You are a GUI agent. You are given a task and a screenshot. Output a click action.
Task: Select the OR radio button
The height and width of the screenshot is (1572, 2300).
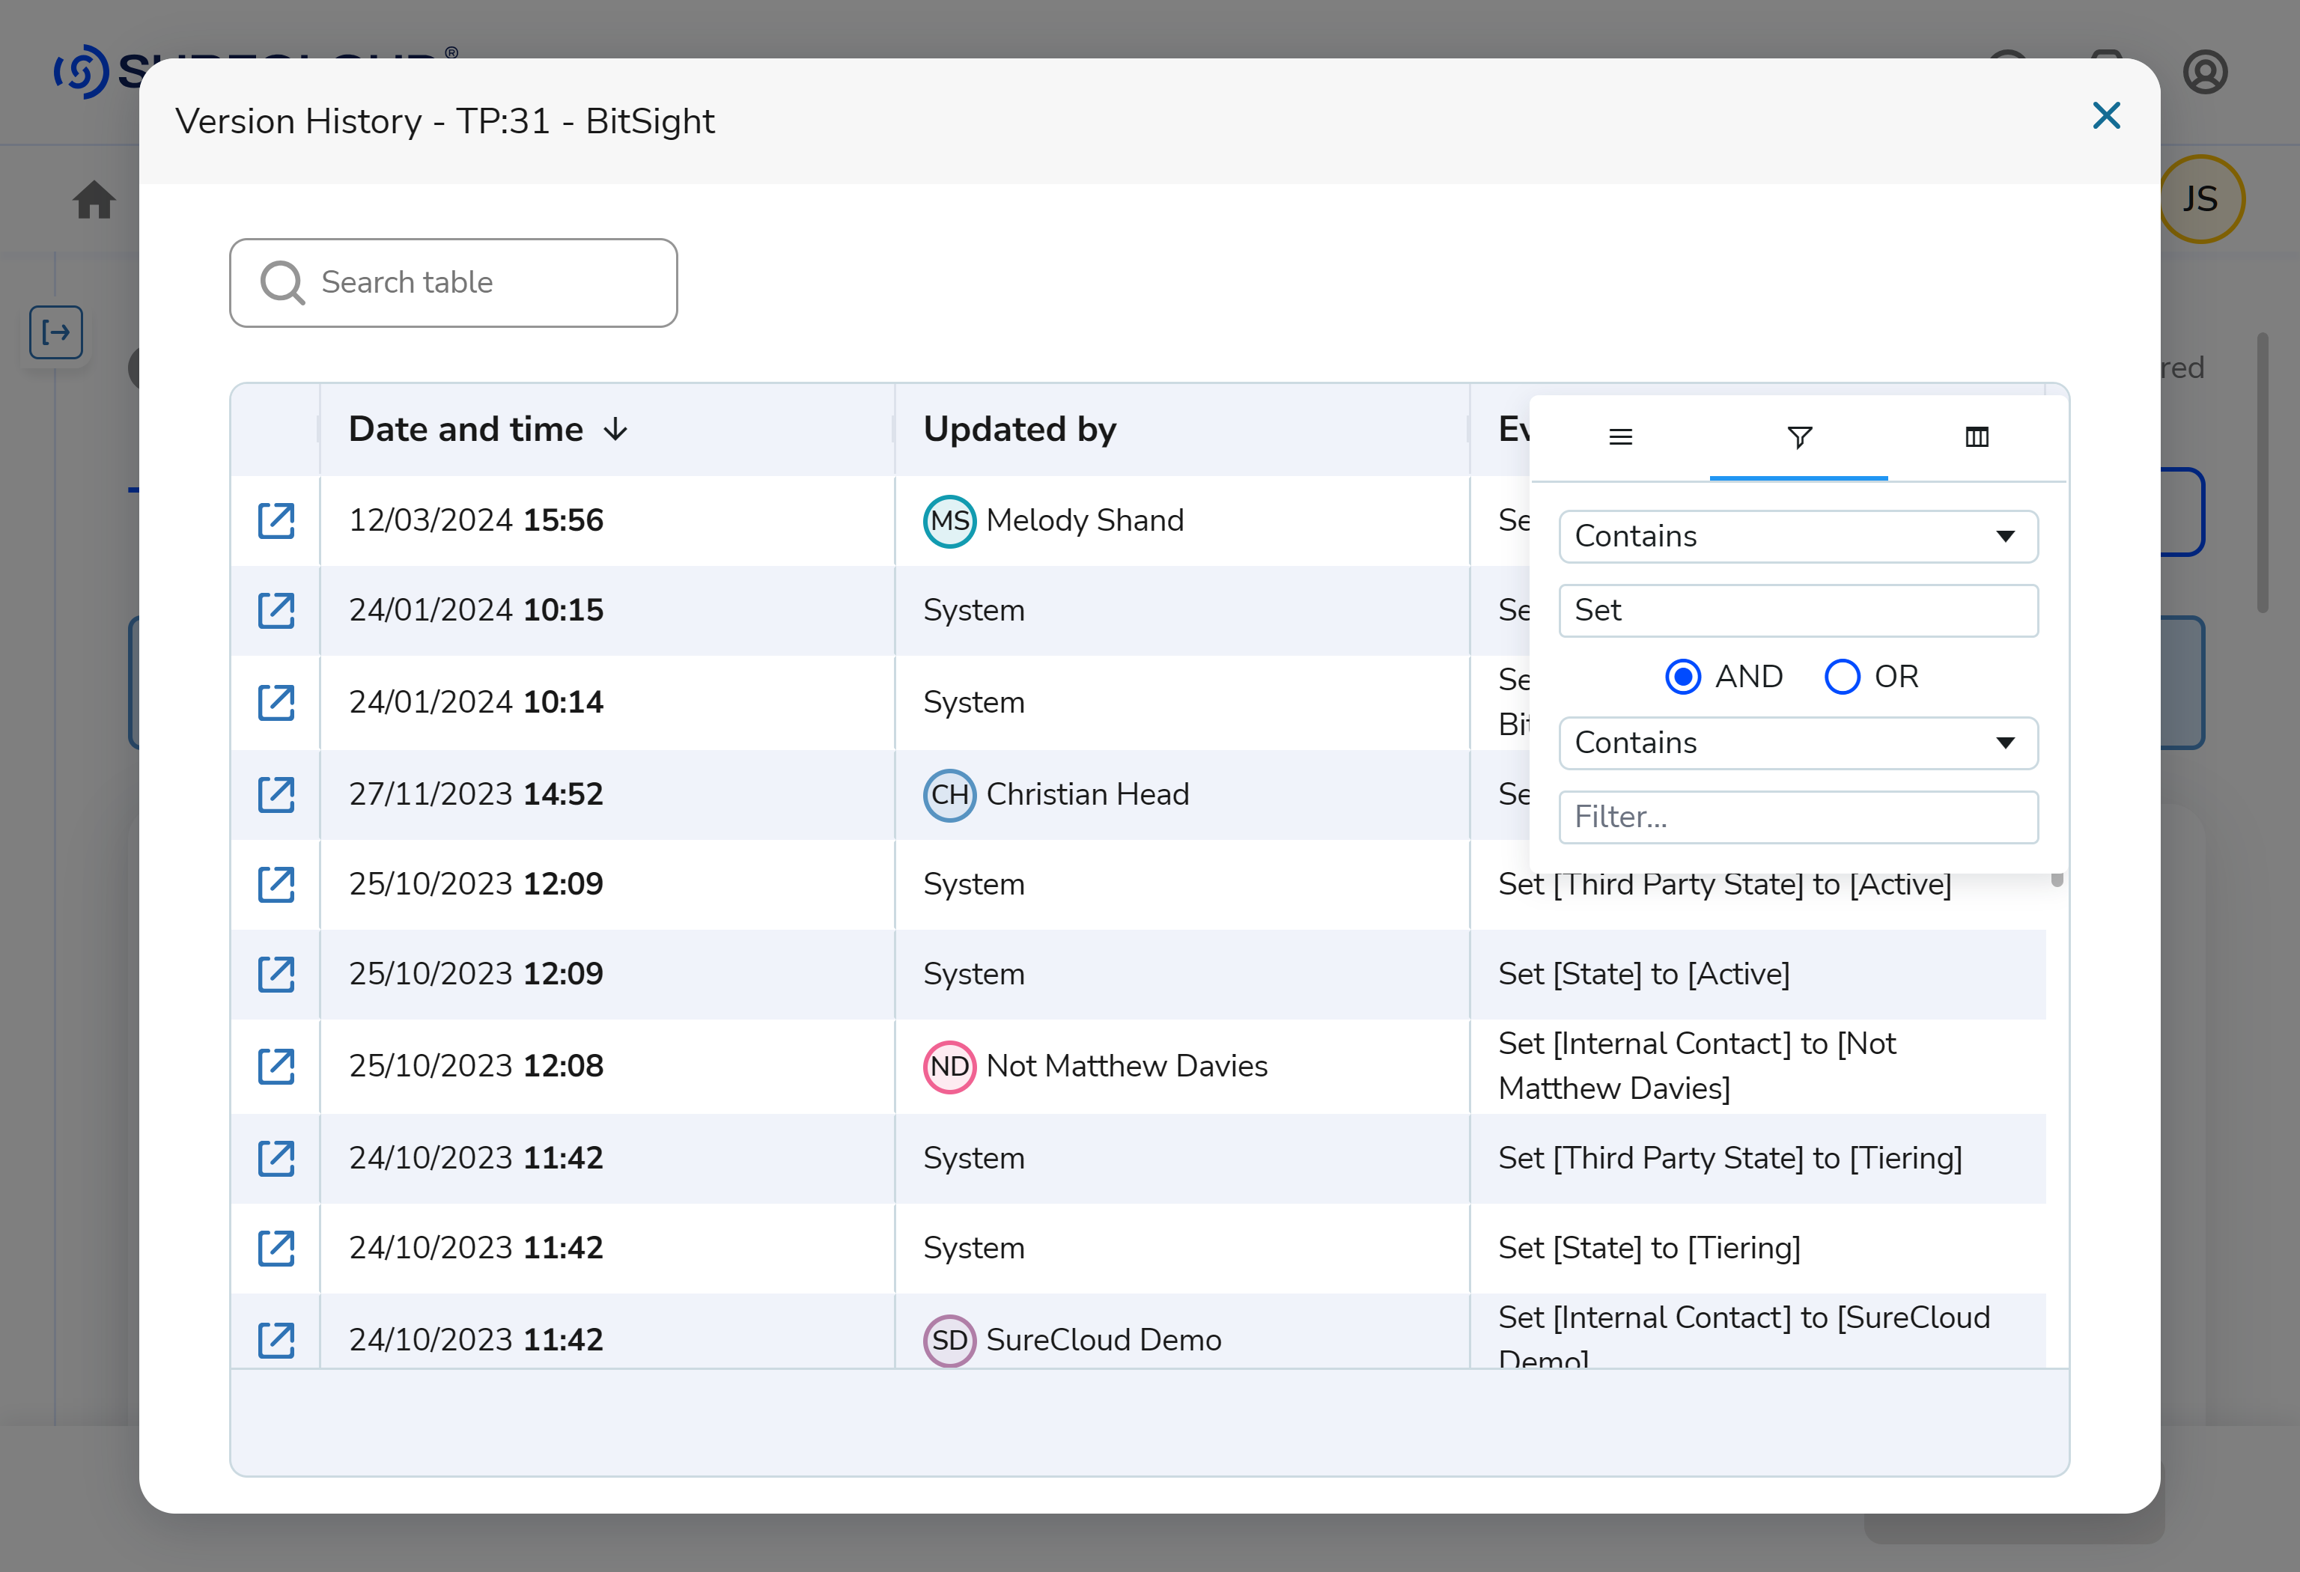click(x=1842, y=677)
